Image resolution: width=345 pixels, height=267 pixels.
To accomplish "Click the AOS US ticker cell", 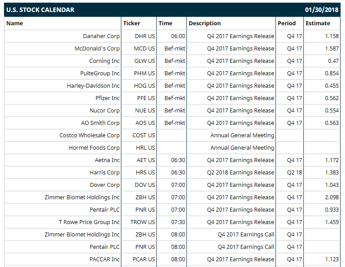I will [145, 123].
